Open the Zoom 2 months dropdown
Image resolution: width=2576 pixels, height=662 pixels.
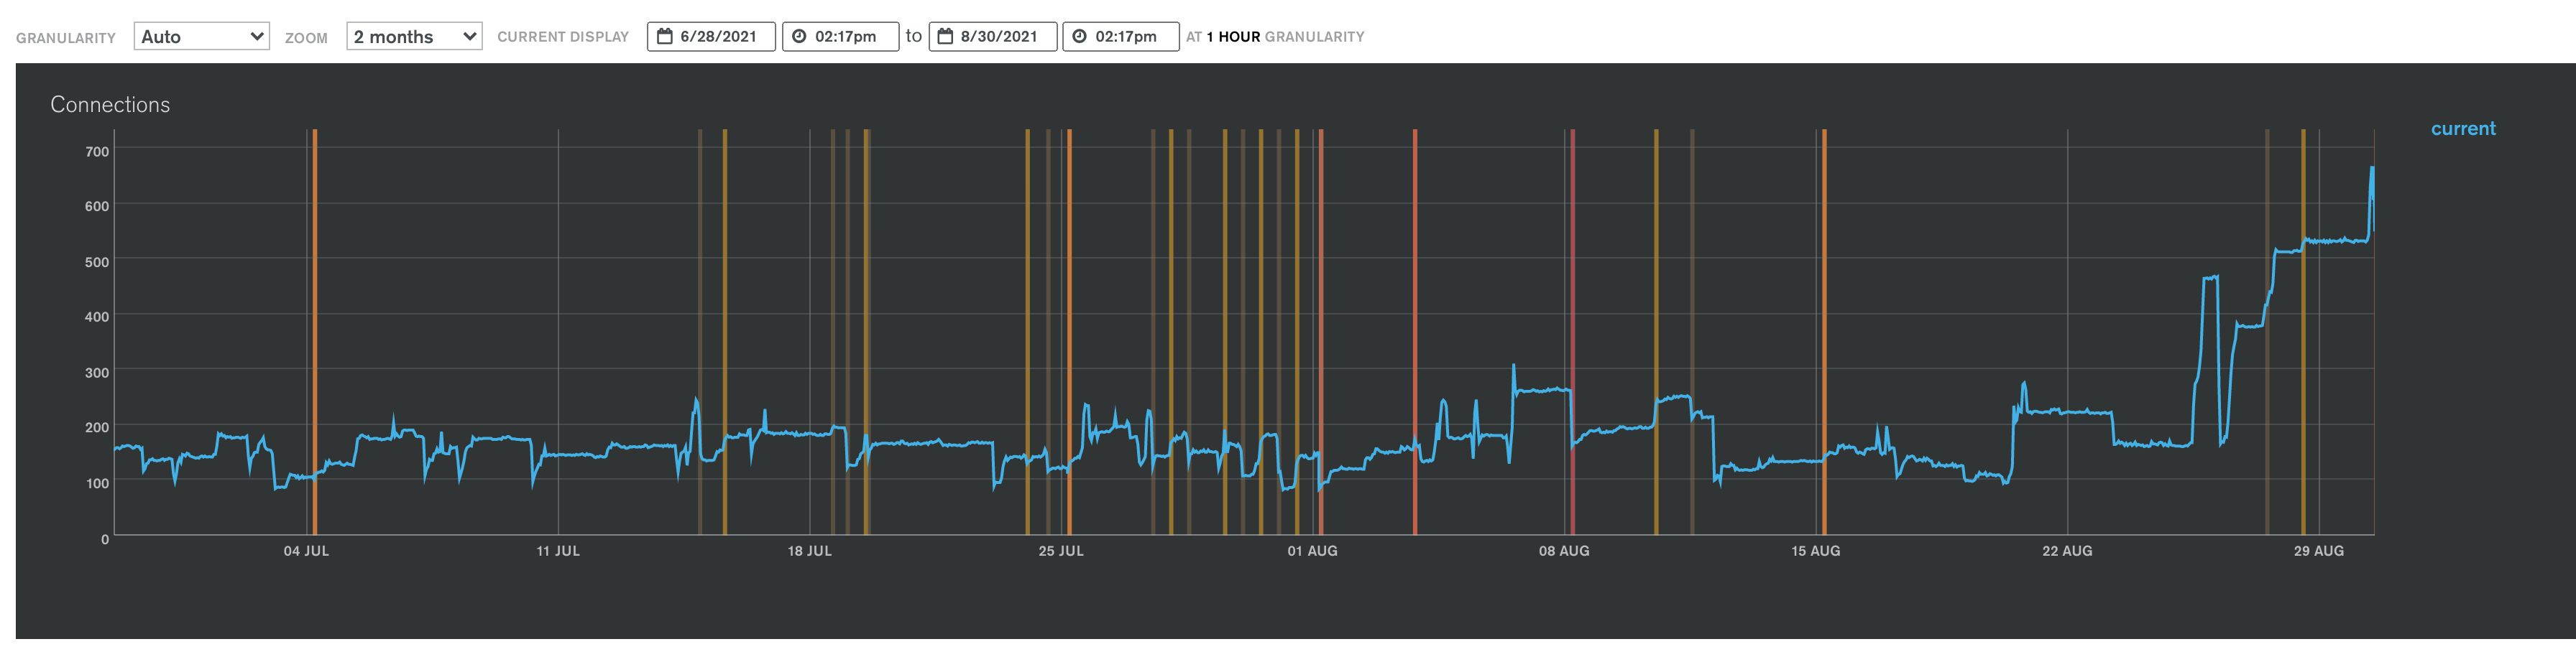point(414,37)
